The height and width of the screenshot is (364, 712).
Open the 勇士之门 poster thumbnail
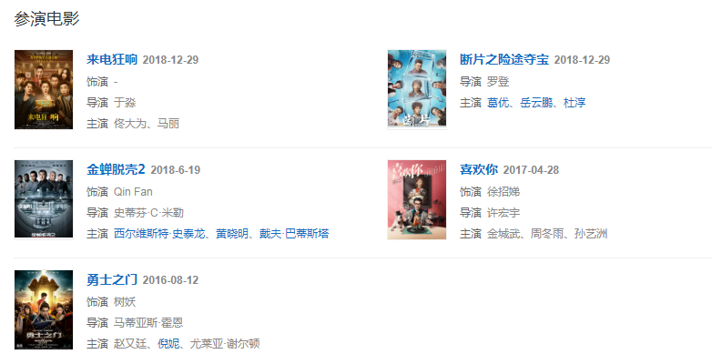point(44,309)
